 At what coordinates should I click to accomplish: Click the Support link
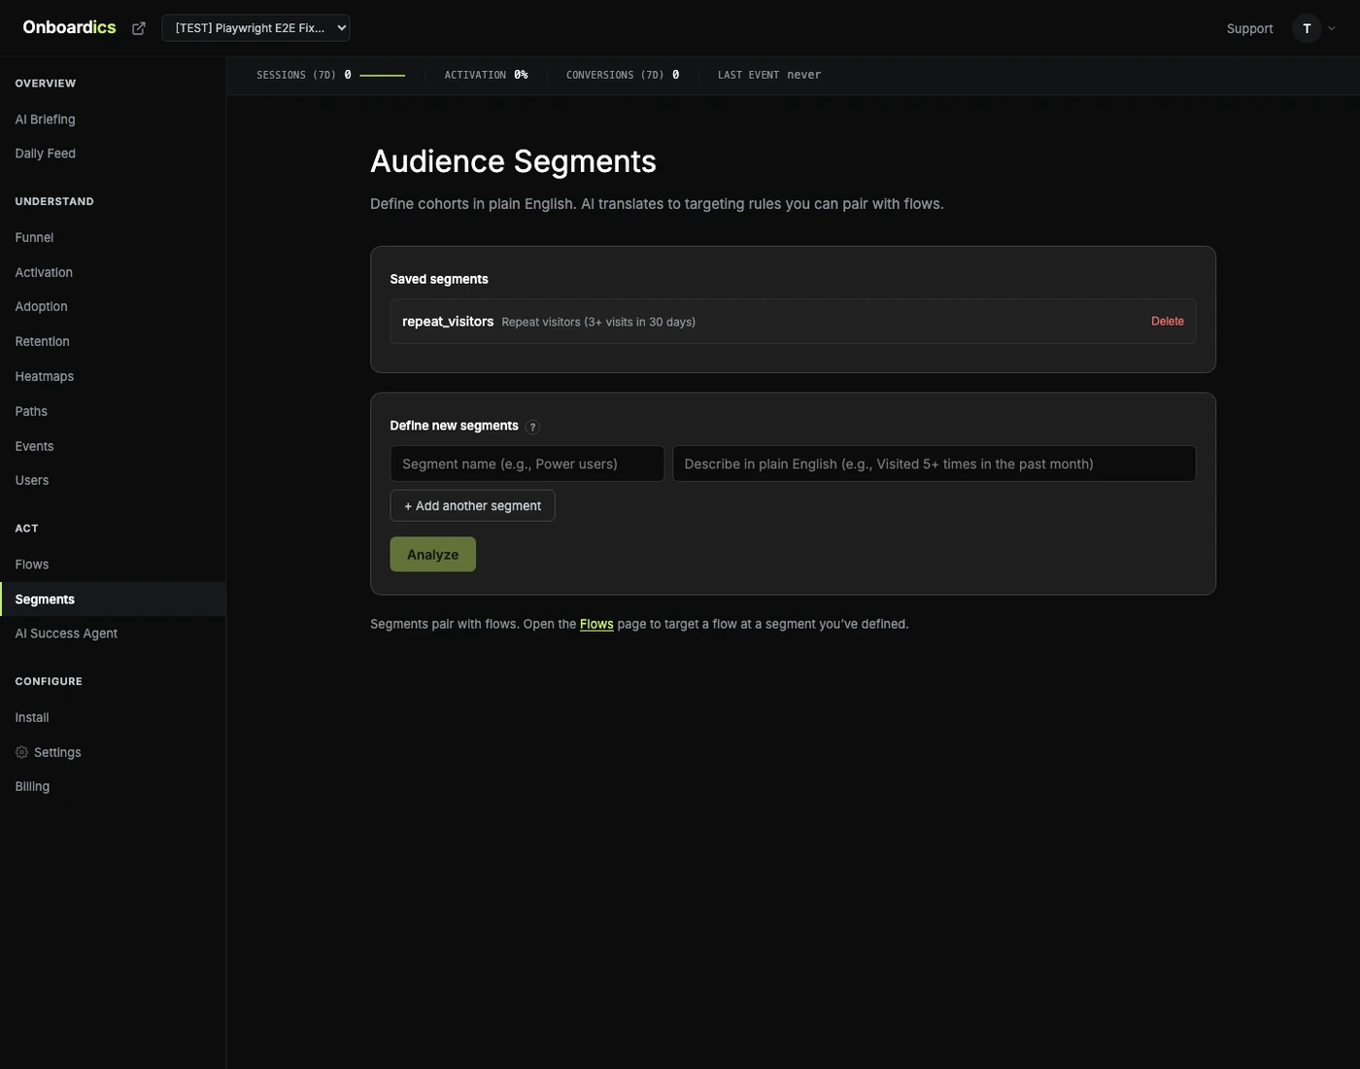point(1249,28)
